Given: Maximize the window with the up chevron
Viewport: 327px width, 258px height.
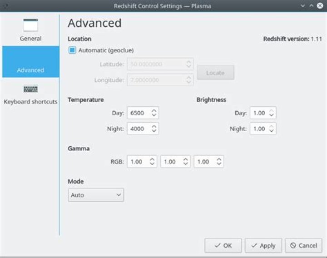Looking at the screenshot, I should point(312,6).
